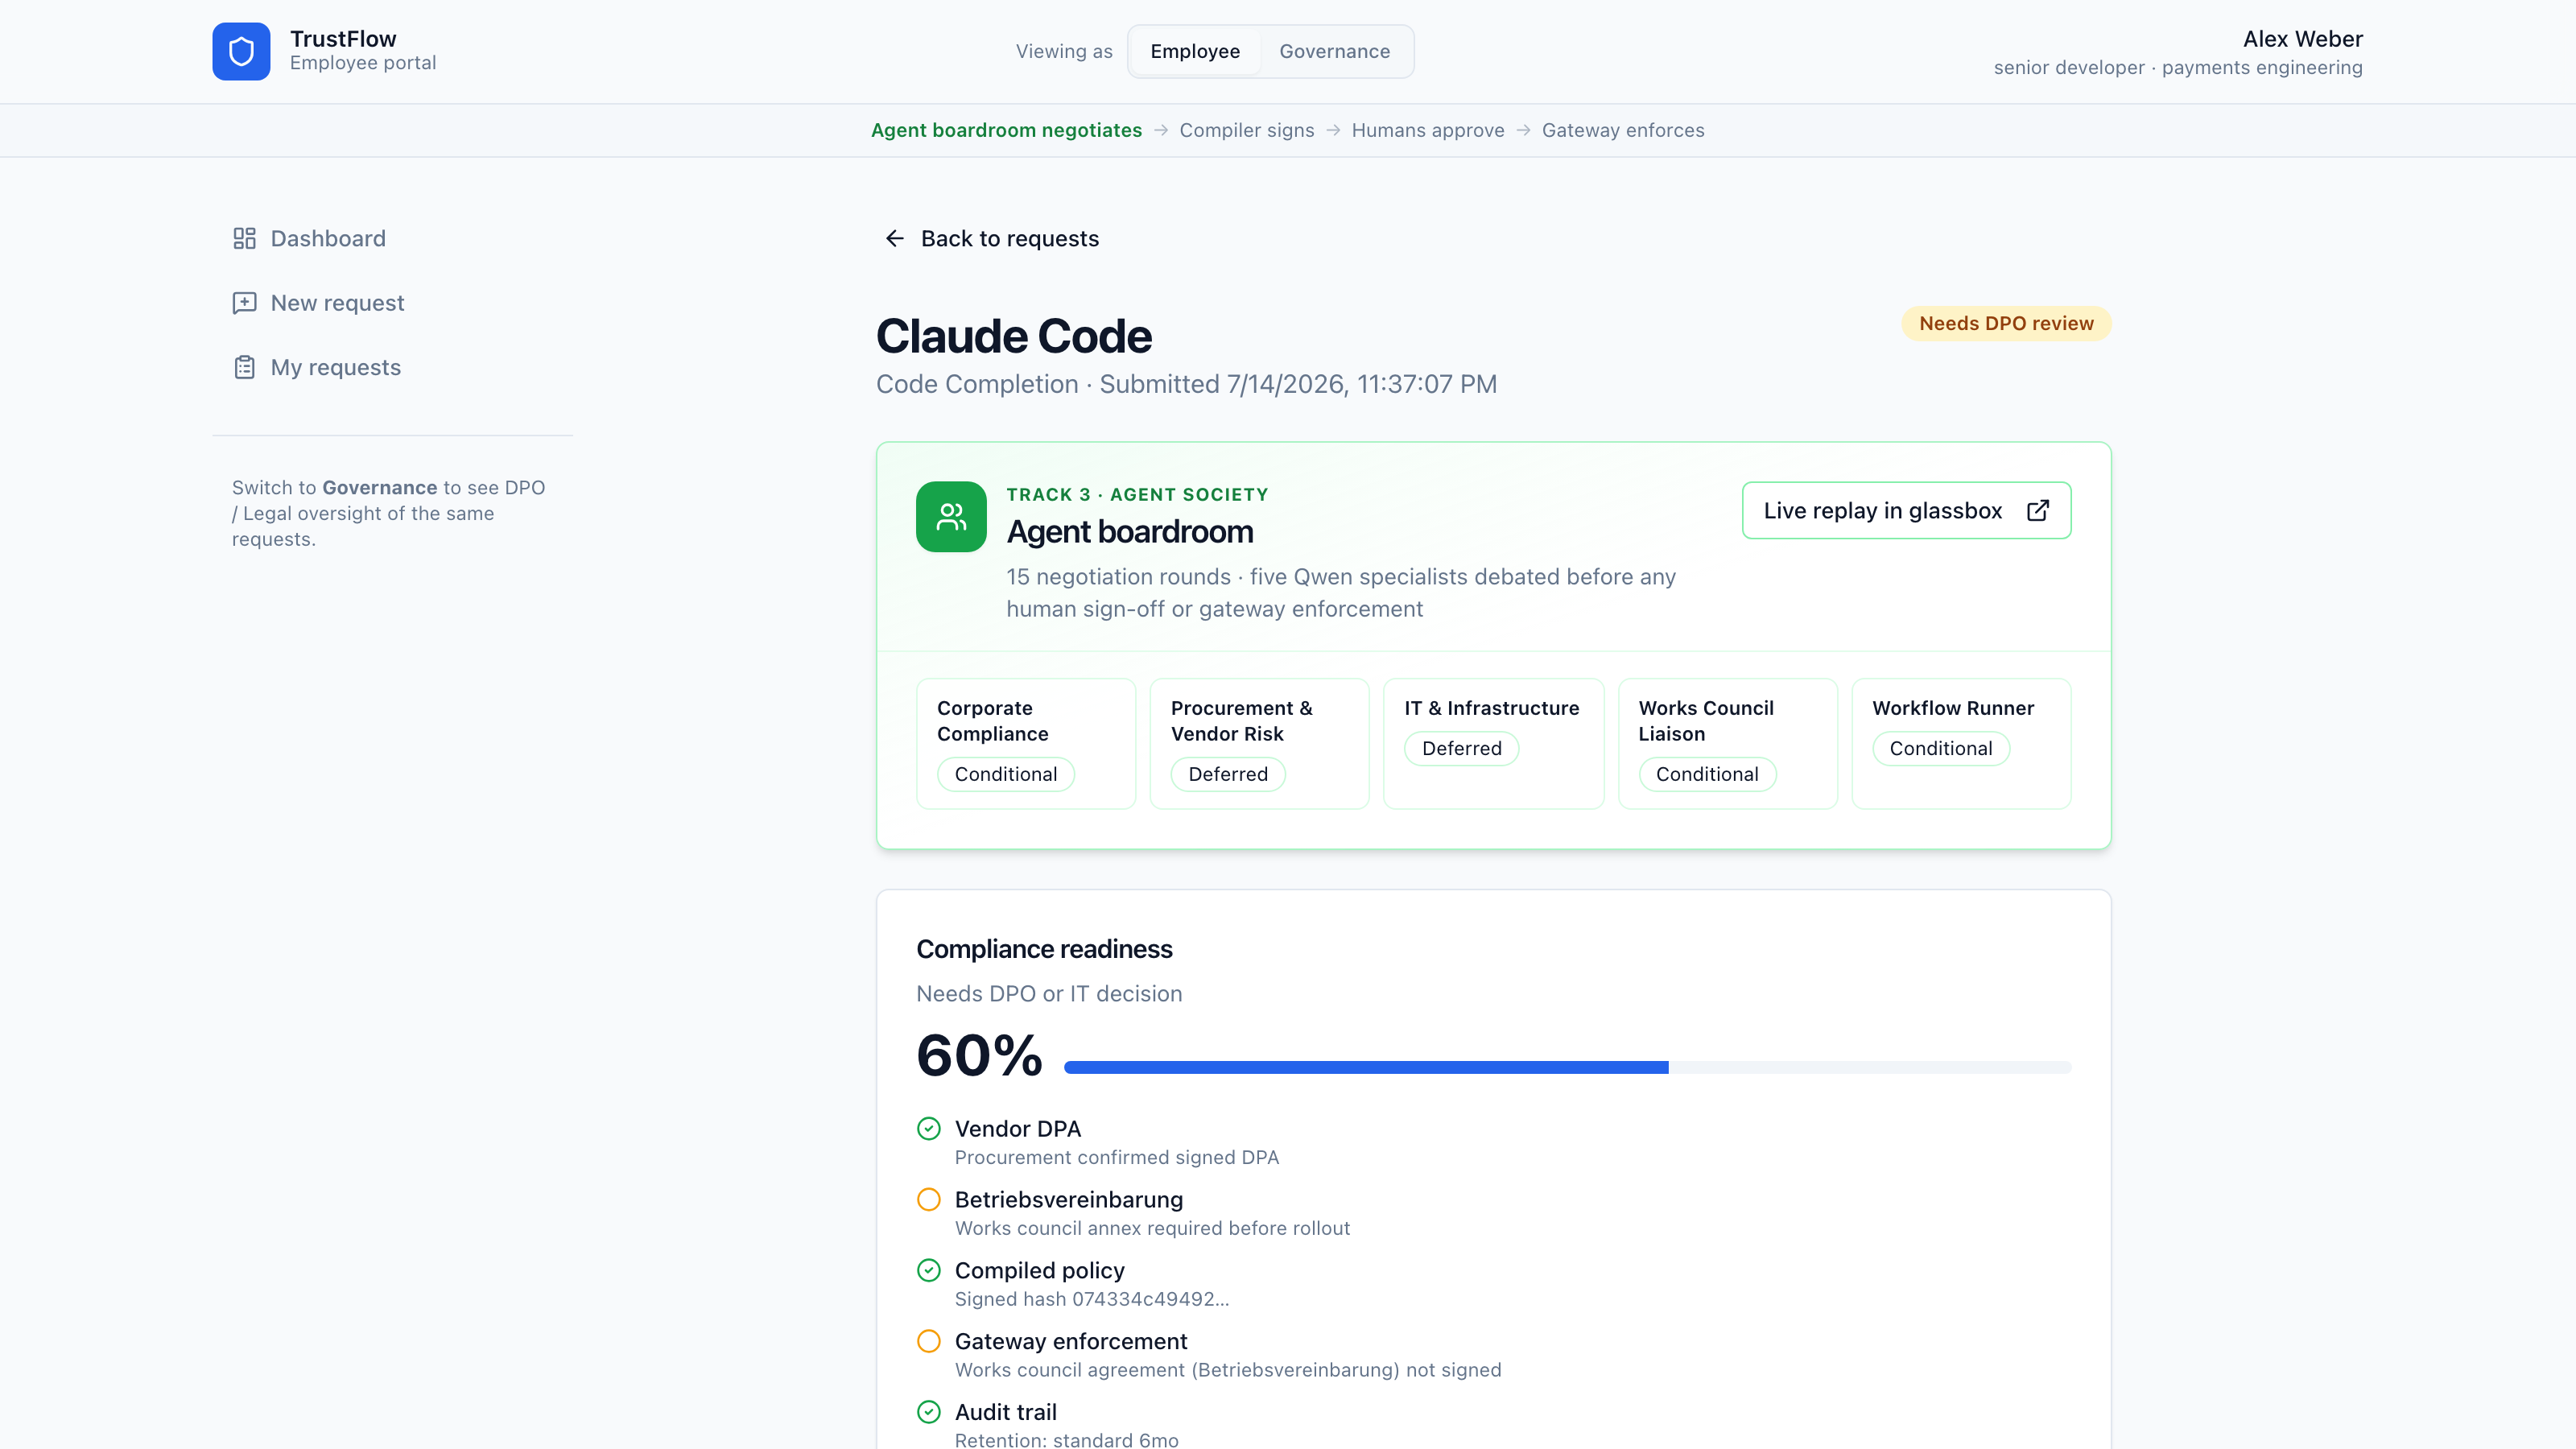
Task: Click the green check icon next to Audit trail
Action: pyautogui.click(x=929, y=1412)
